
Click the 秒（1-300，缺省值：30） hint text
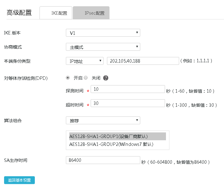(x=192, y=105)
